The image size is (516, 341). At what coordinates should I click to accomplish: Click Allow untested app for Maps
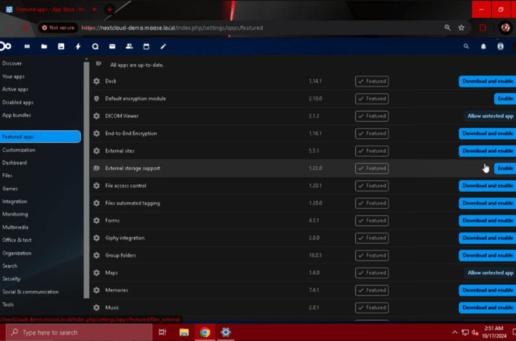coord(490,273)
